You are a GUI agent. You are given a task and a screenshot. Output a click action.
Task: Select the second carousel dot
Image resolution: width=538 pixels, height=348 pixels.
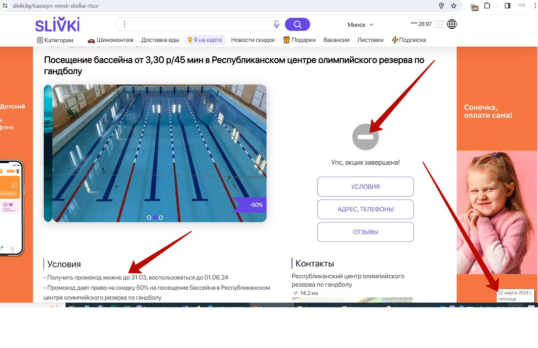coord(155,217)
